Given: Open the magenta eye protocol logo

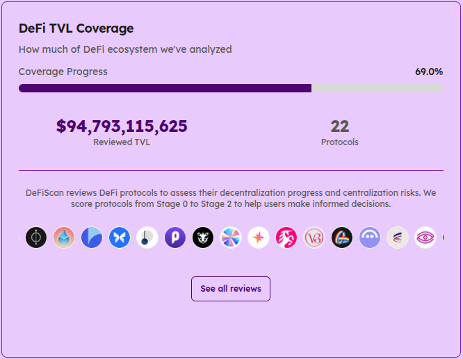Looking at the screenshot, I should pos(425,237).
